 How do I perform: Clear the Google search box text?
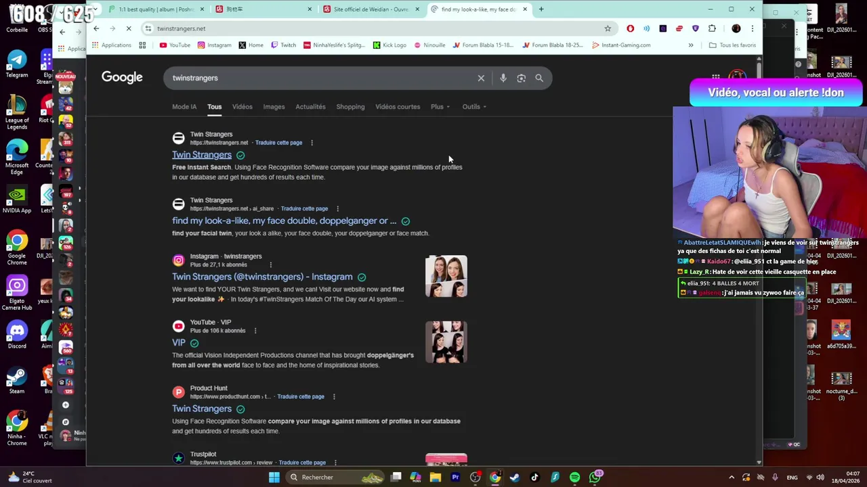(481, 78)
